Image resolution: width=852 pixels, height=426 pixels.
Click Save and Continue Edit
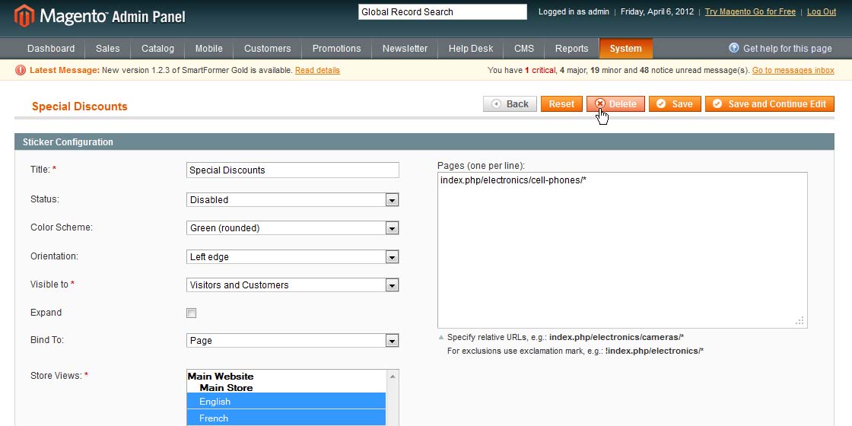[769, 104]
